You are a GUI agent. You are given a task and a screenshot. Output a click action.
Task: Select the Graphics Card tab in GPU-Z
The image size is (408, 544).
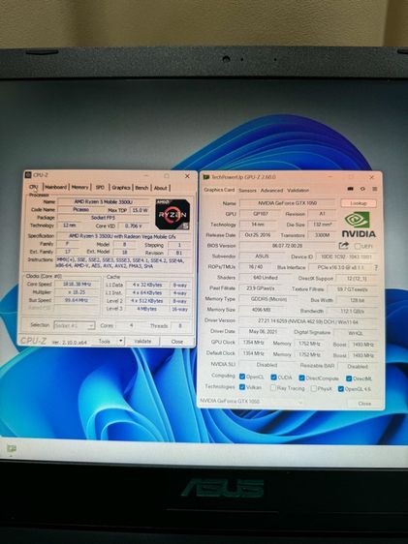pos(219,190)
